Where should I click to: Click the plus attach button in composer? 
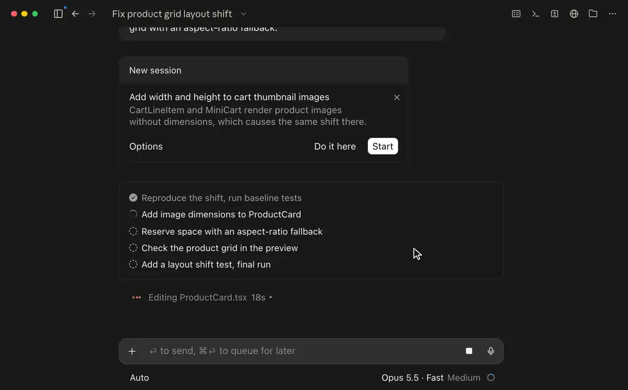pyautogui.click(x=132, y=351)
